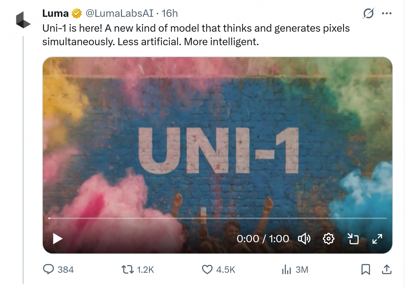Screen dimensions: 407x288
Task: Bookmark this post
Action: point(365,270)
